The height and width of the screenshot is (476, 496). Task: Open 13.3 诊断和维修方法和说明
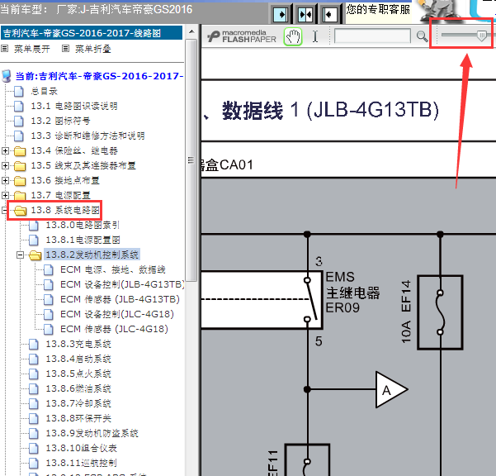coord(87,136)
